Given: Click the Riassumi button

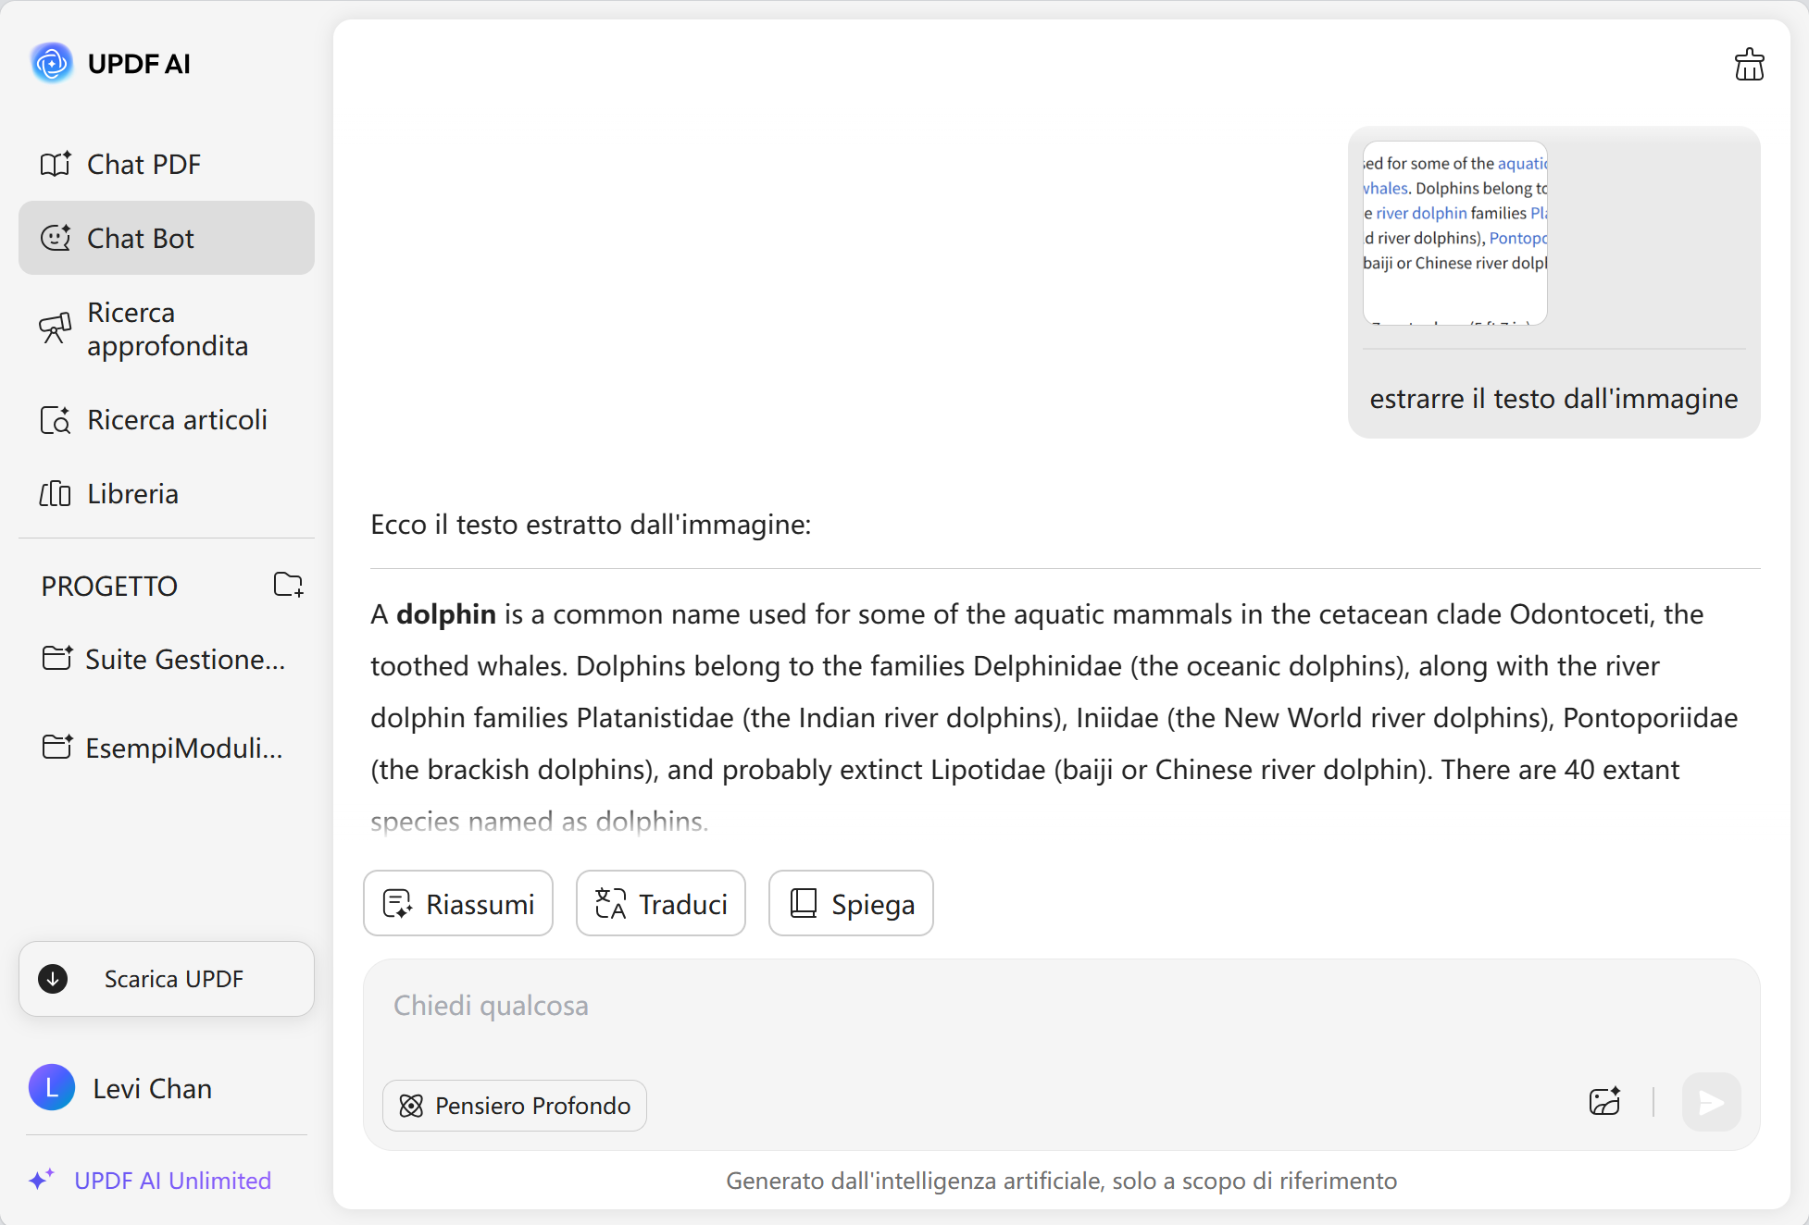Looking at the screenshot, I should tap(458, 904).
